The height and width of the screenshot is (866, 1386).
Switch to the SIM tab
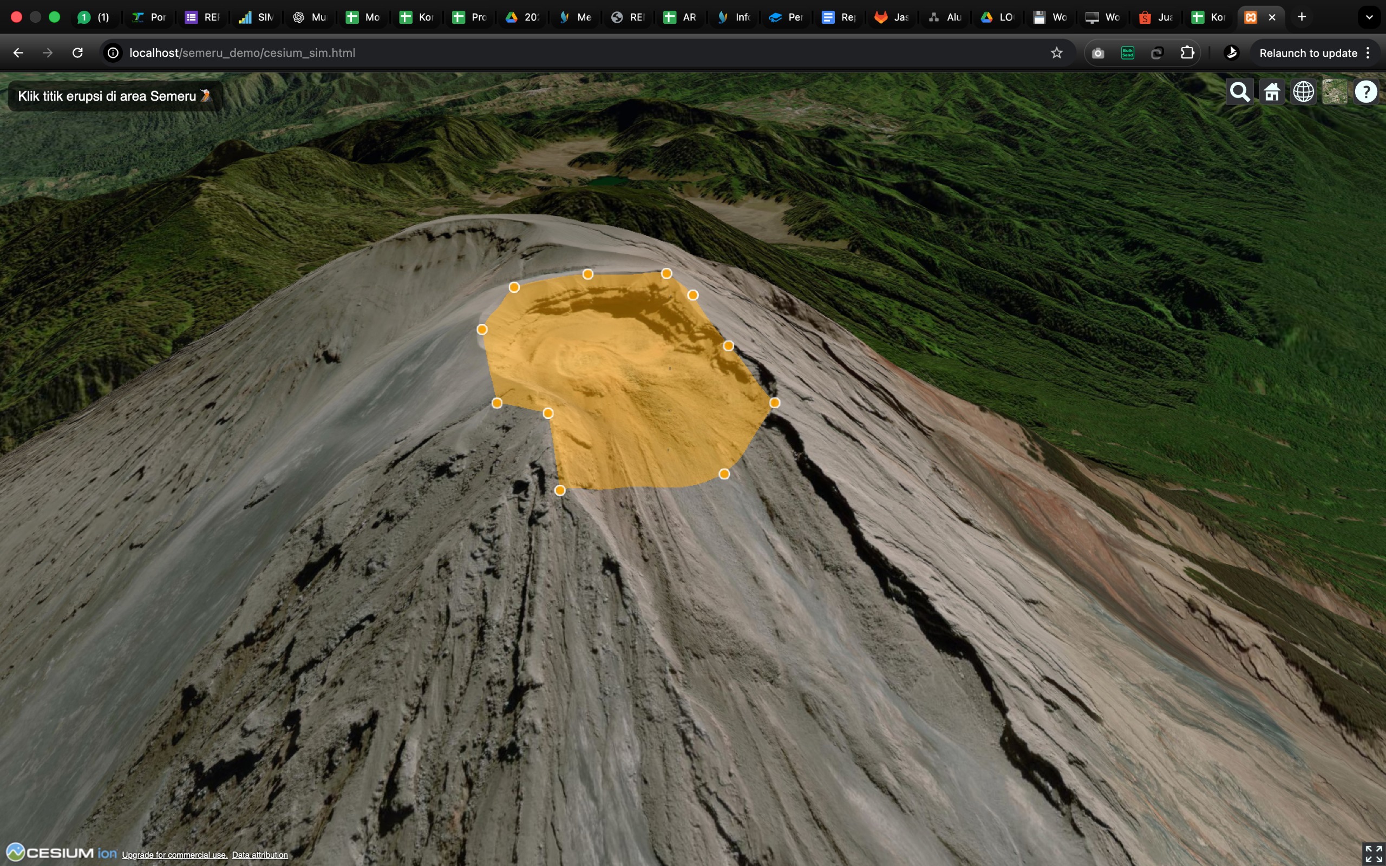click(x=256, y=17)
